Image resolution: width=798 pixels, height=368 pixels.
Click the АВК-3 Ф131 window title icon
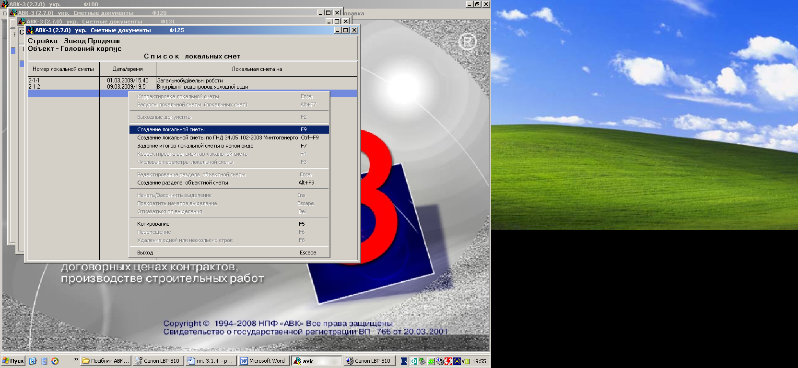tap(22, 22)
